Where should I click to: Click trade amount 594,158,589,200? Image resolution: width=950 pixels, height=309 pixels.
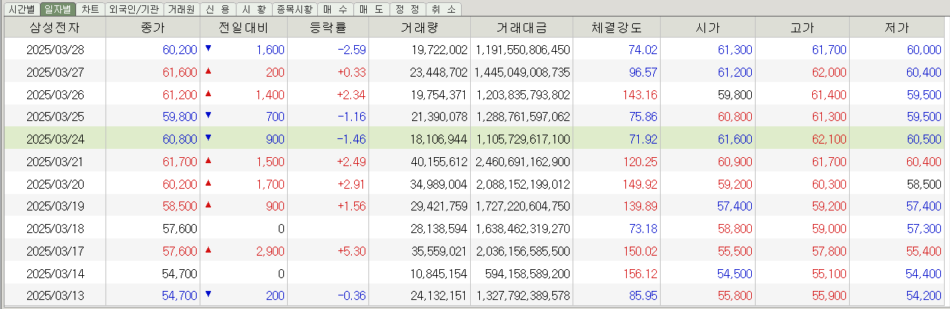[x=527, y=273]
